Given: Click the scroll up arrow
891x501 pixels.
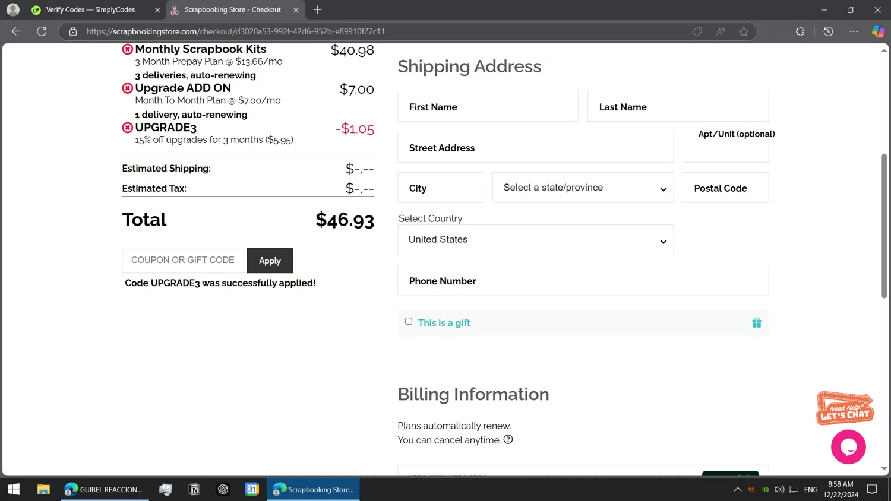Looking at the screenshot, I should 884,50.
